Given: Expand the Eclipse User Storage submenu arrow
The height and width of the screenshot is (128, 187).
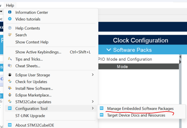Looking at the screenshot, I should tap(93, 75).
